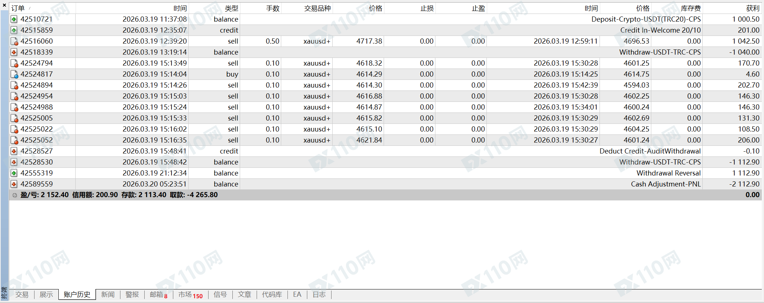
Task: Open the 市场 market tab
Action: pos(190,295)
